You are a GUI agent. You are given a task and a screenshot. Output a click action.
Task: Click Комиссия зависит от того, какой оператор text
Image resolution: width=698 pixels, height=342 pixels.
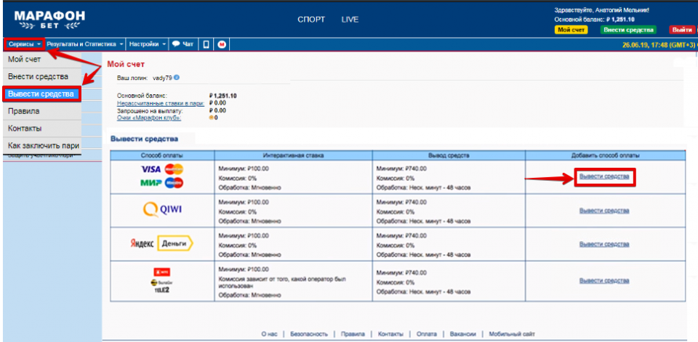pos(282,283)
